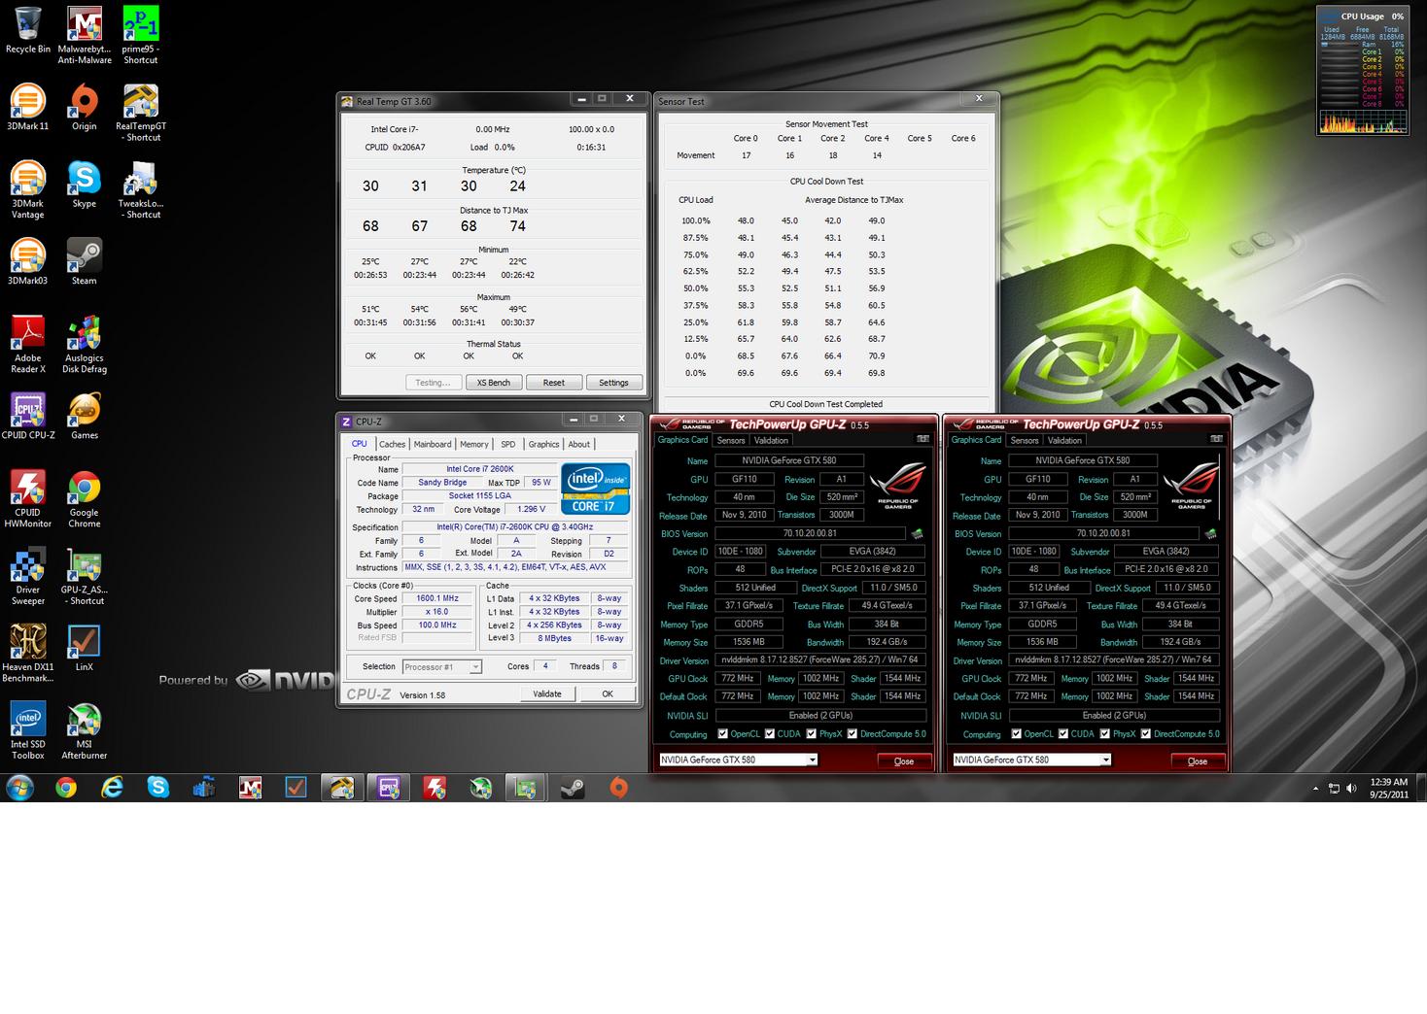
Task: Toggle DirectCompute 5.0 checkbox in right GPU-Z
Action: pyautogui.click(x=1145, y=733)
